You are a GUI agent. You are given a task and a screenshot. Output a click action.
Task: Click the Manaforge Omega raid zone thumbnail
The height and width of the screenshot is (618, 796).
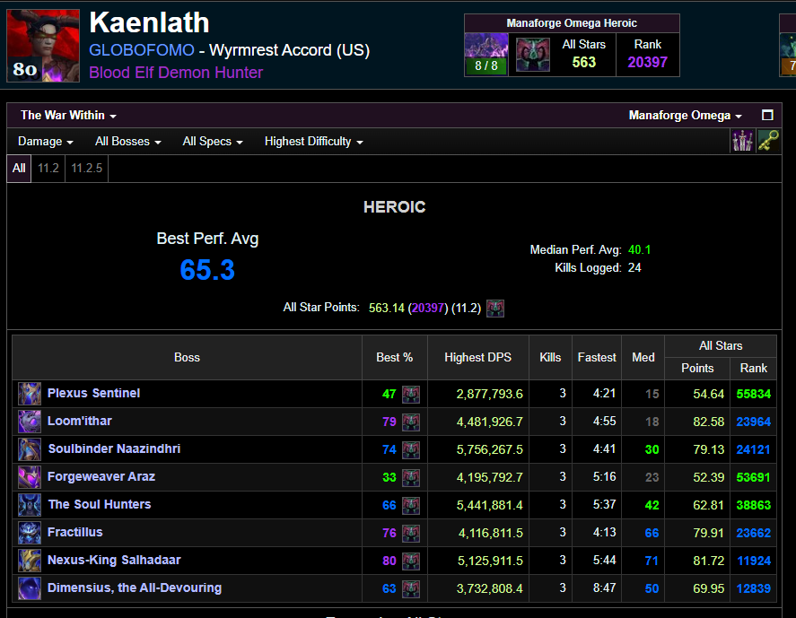[486, 55]
